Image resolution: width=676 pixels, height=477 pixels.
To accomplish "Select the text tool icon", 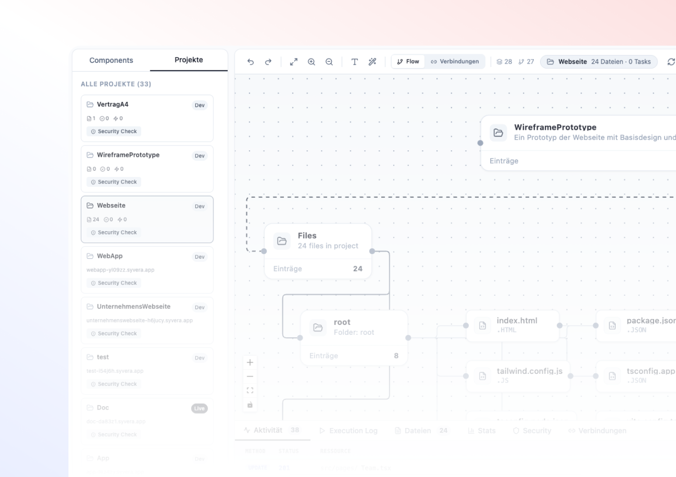I will 355,62.
